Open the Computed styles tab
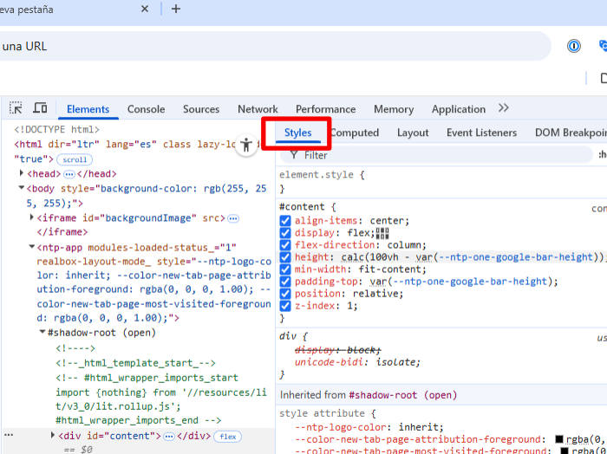Image resolution: width=607 pixels, height=454 pixels. (x=355, y=133)
